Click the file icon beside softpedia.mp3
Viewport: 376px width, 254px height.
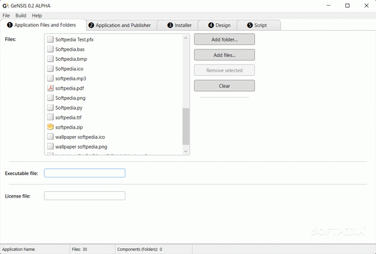50,78
